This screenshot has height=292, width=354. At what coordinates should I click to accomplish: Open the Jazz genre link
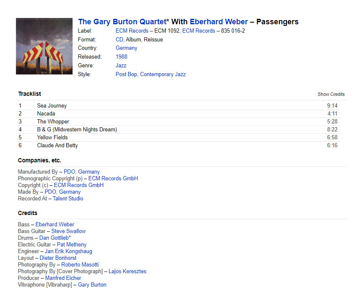(x=121, y=66)
